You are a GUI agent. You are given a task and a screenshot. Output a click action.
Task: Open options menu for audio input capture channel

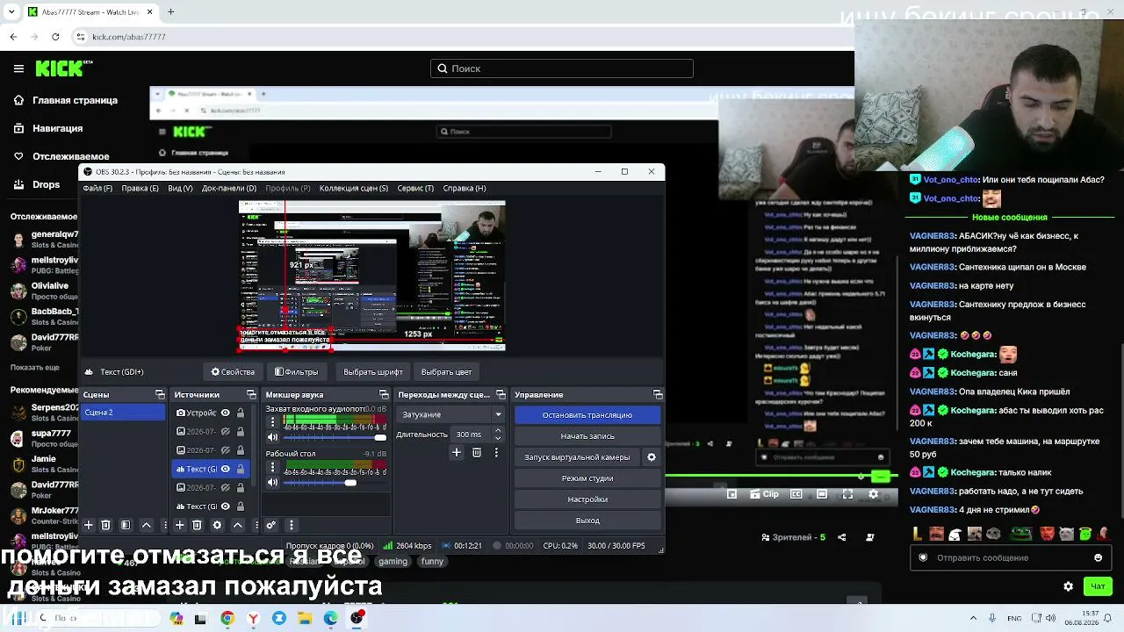coord(272,422)
